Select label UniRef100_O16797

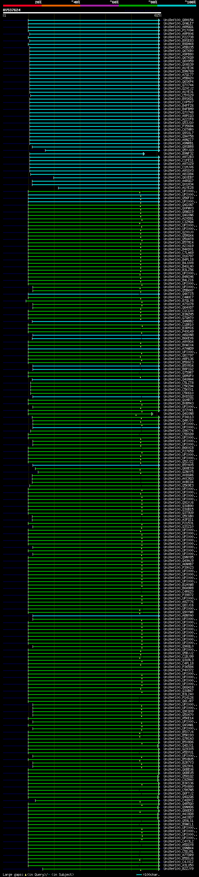(178, 256)
